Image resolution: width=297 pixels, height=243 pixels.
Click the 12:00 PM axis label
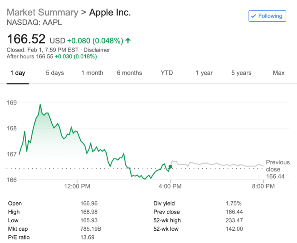(x=77, y=186)
